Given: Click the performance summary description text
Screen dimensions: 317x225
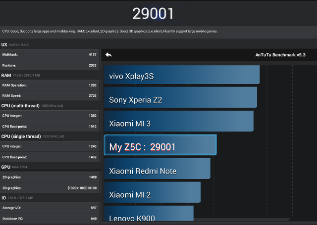Looking at the screenshot, I should pyautogui.click(x=110, y=31).
